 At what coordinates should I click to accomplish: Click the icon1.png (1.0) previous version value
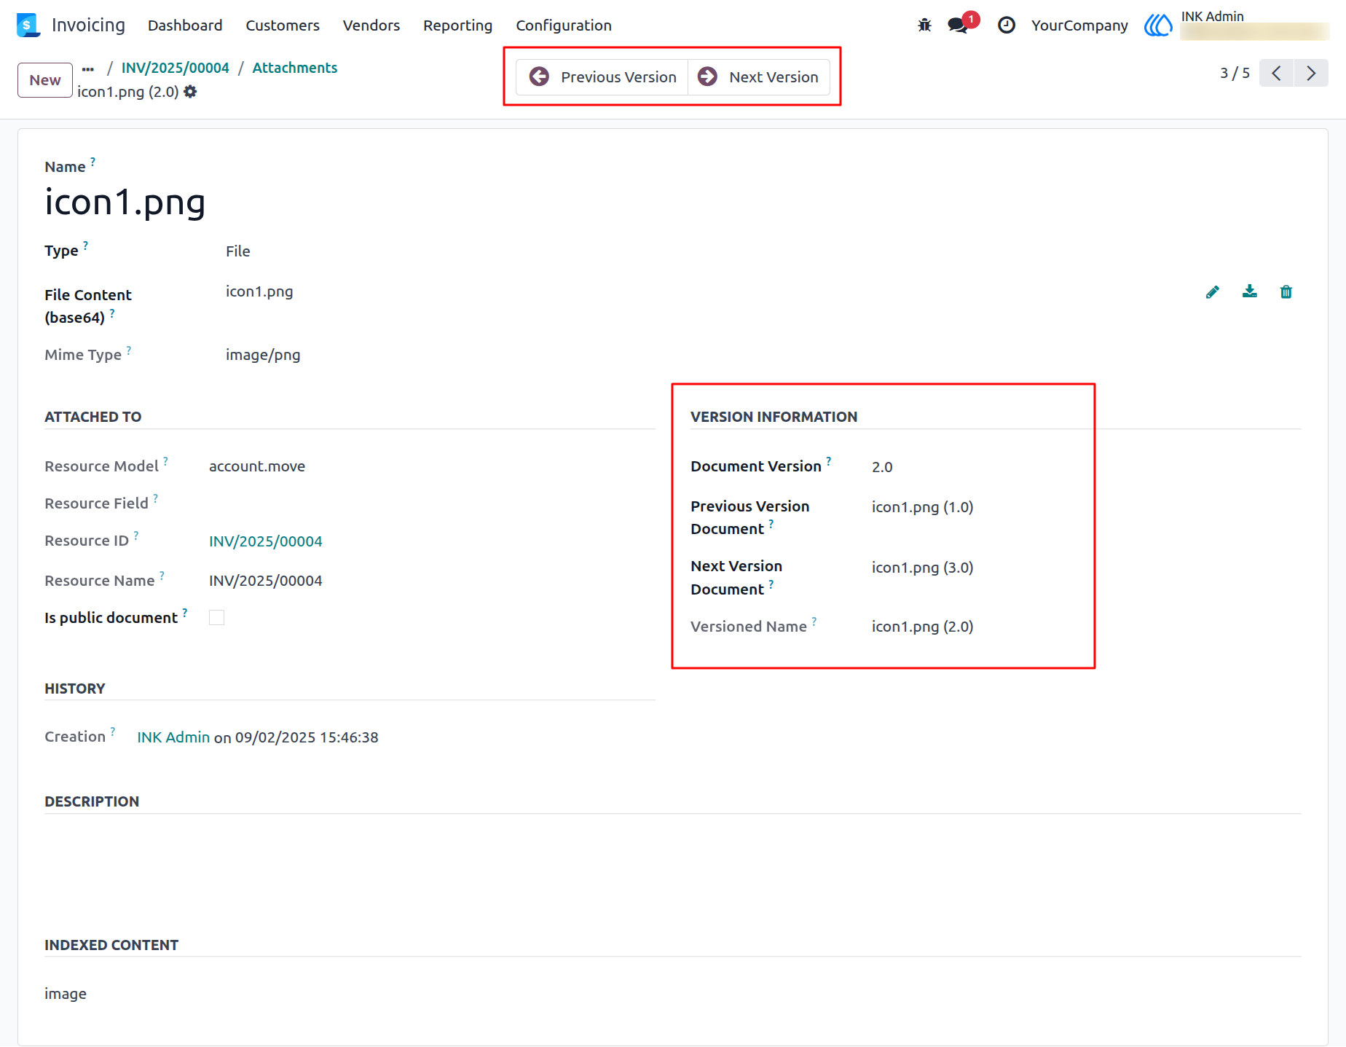(x=923, y=507)
